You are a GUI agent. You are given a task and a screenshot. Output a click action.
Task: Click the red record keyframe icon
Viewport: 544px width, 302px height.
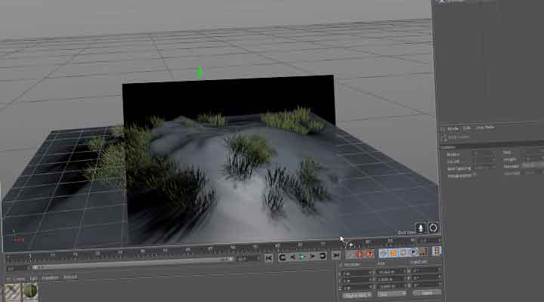(x=360, y=254)
